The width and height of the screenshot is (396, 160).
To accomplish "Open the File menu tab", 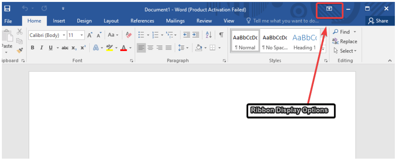I will pyautogui.click(x=8, y=21).
